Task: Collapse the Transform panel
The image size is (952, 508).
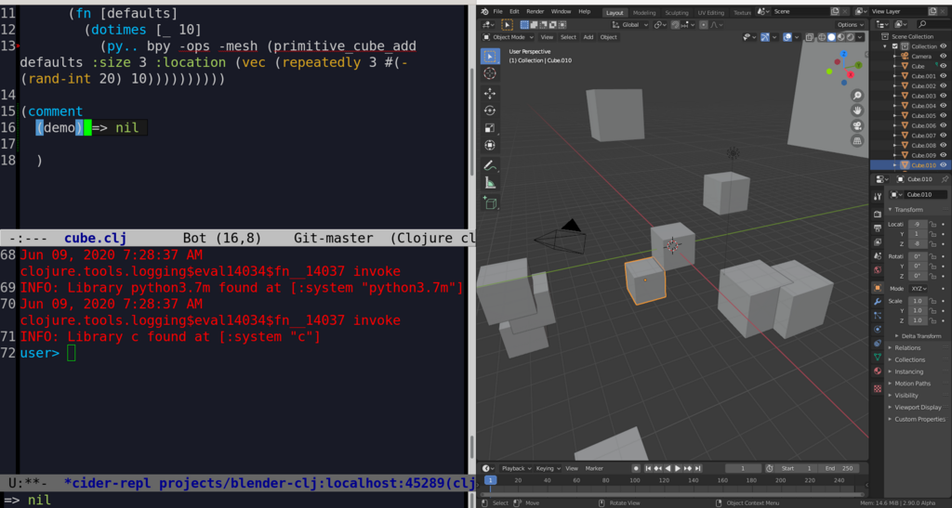Action: click(x=908, y=210)
